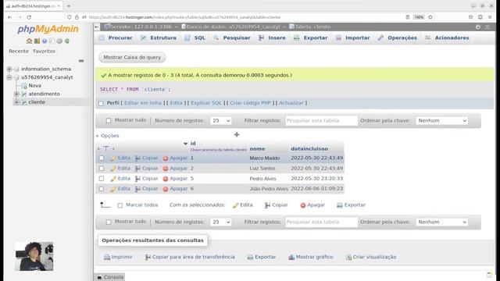Bookmark page with star icon

coord(430,17)
